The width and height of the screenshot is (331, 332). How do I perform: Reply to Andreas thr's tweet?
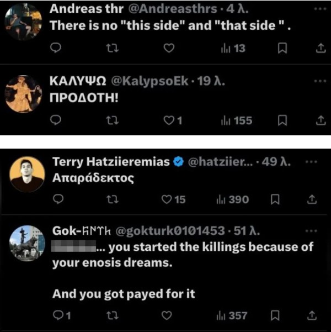(55, 49)
